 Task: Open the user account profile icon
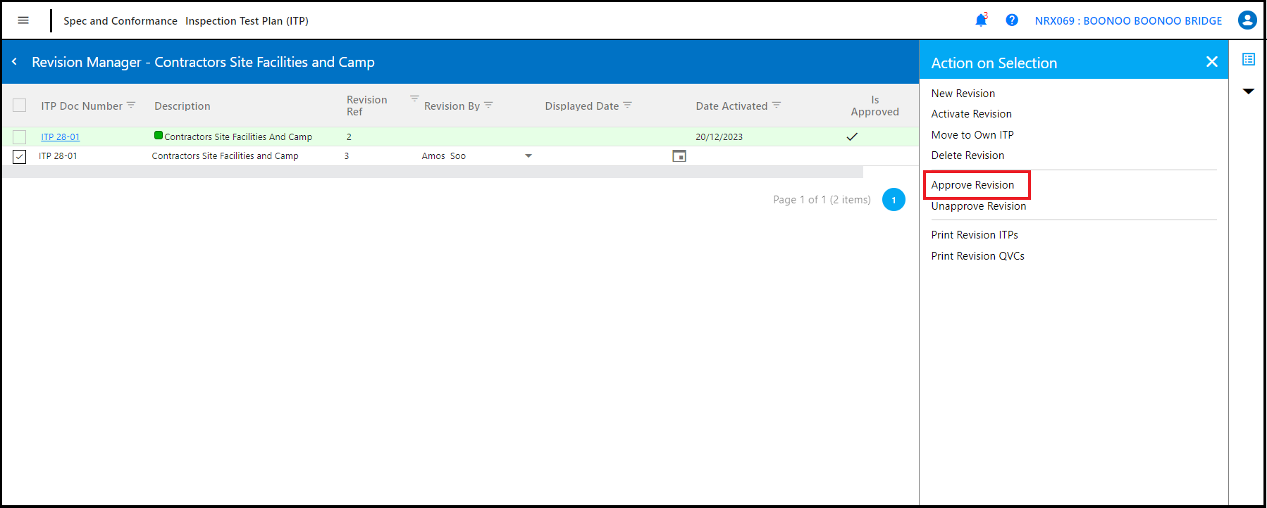pos(1247,20)
